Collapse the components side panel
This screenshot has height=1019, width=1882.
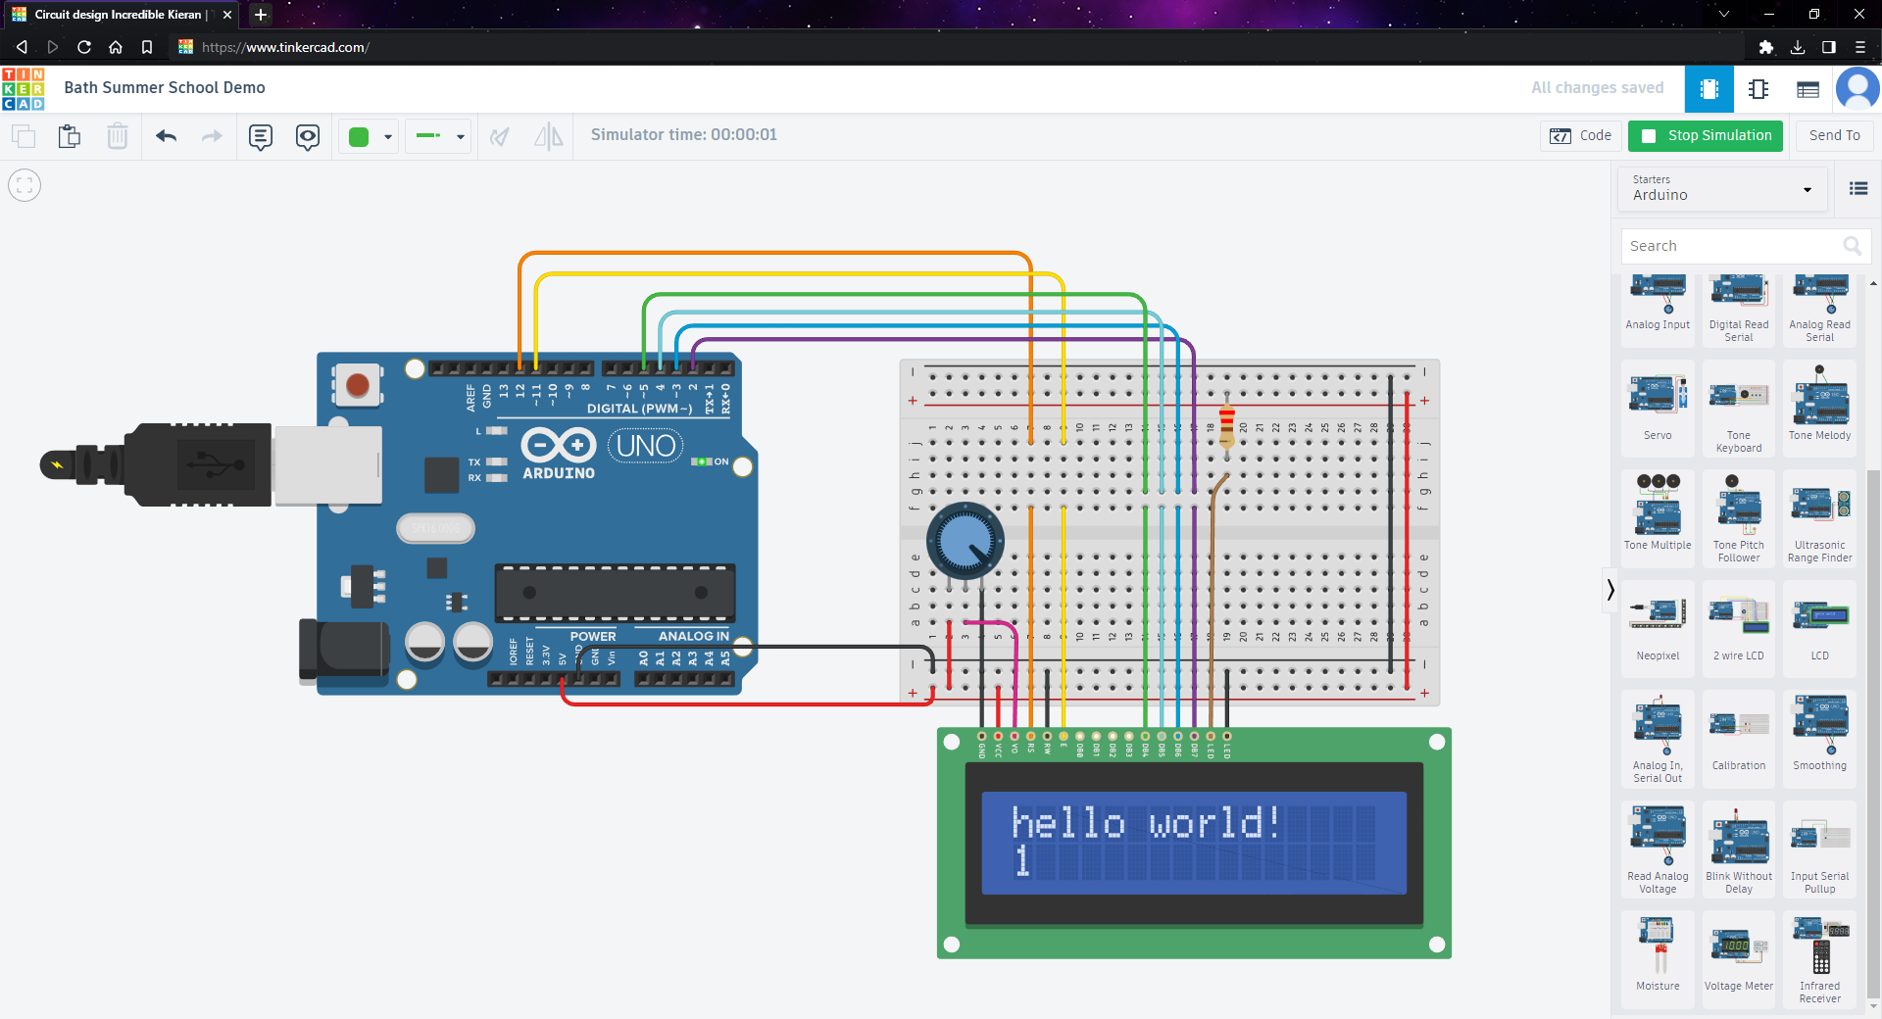(1610, 590)
